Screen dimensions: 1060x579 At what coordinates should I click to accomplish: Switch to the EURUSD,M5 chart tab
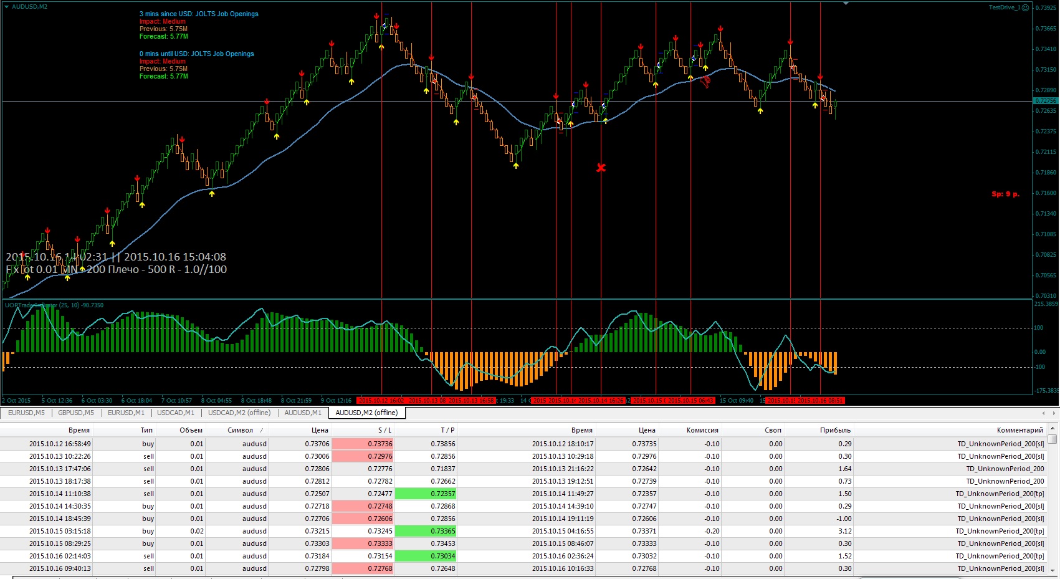point(26,413)
